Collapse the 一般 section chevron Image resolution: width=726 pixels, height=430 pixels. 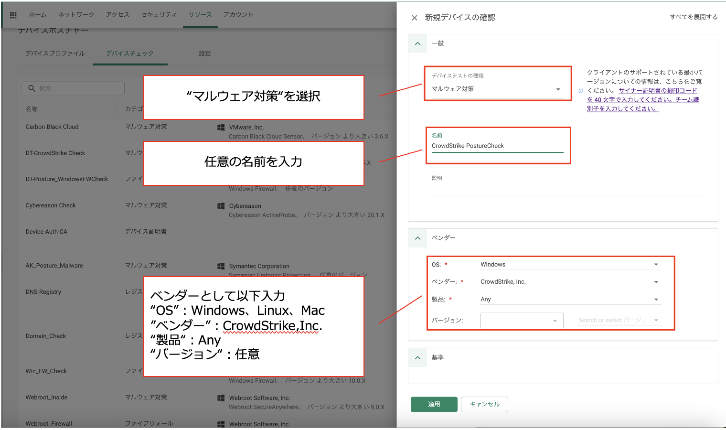point(418,43)
